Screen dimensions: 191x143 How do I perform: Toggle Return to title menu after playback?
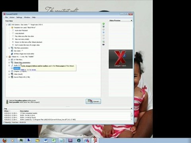[x=13, y=42]
